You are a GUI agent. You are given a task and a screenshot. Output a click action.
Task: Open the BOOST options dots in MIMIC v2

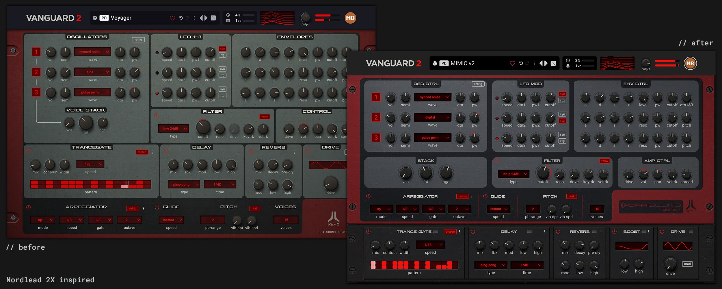(x=649, y=232)
